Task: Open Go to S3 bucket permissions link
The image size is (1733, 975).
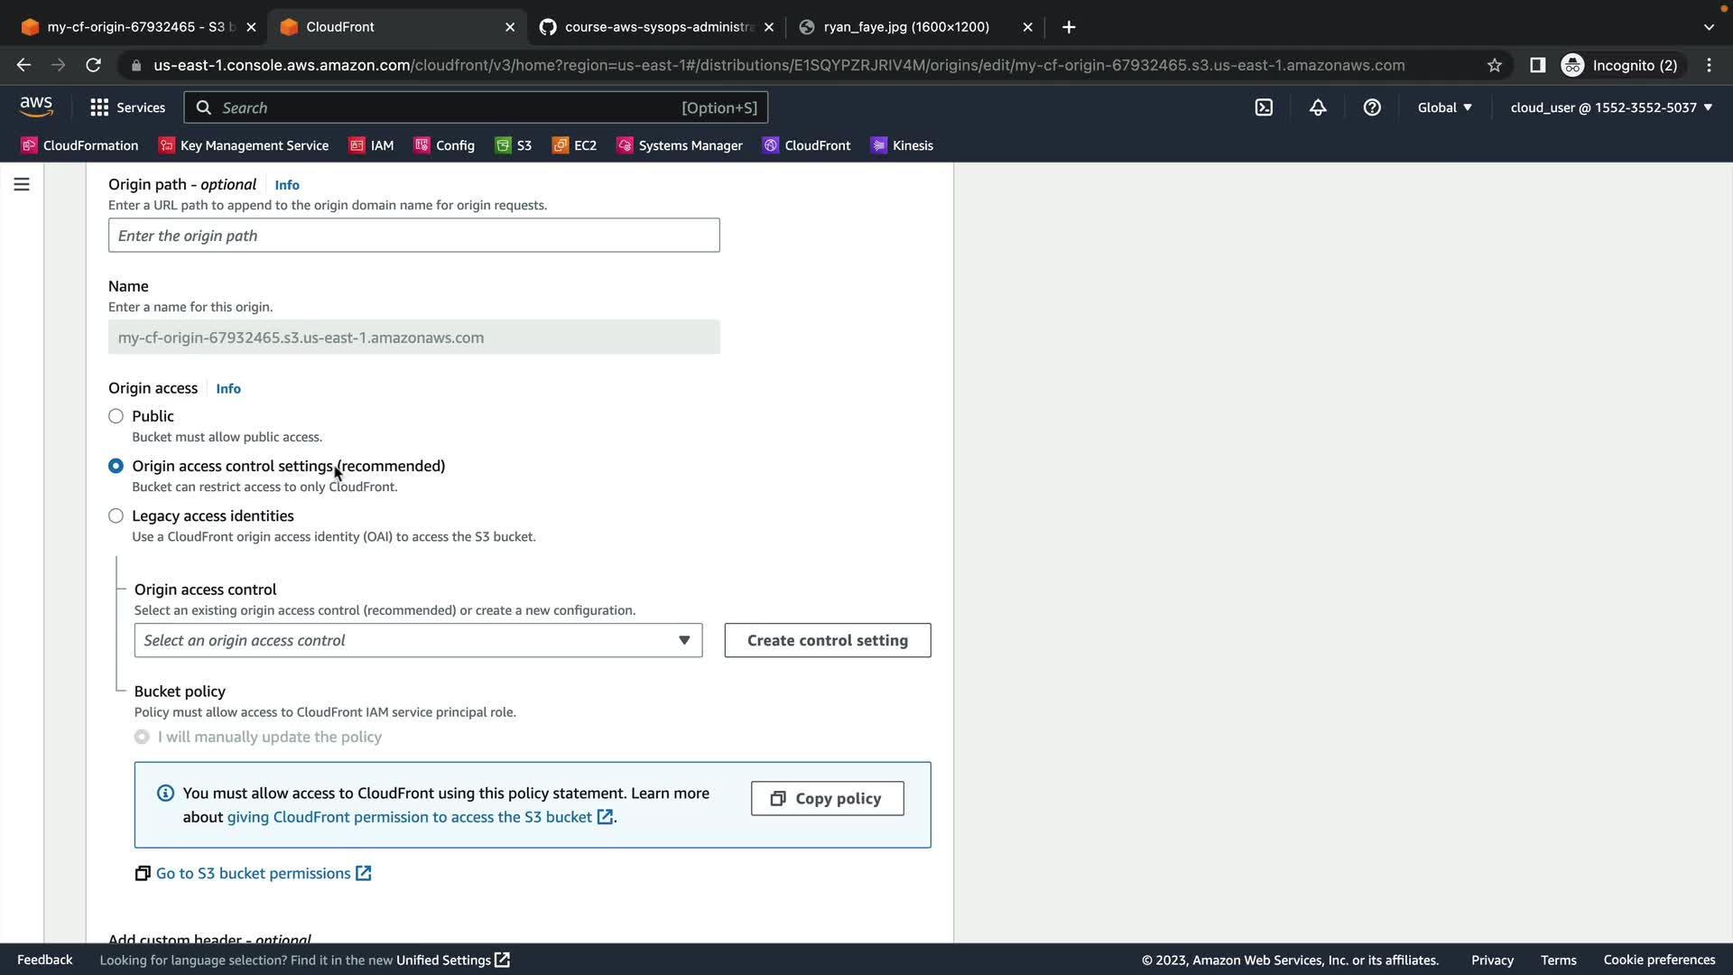Action: pyautogui.click(x=254, y=873)
